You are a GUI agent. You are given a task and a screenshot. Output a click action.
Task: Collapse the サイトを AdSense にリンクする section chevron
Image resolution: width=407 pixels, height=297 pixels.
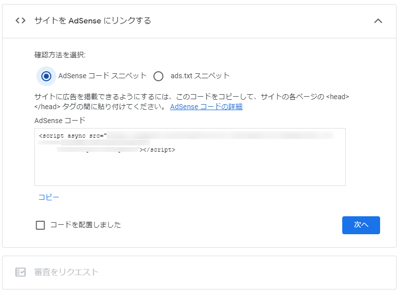[x=378, y=21]
